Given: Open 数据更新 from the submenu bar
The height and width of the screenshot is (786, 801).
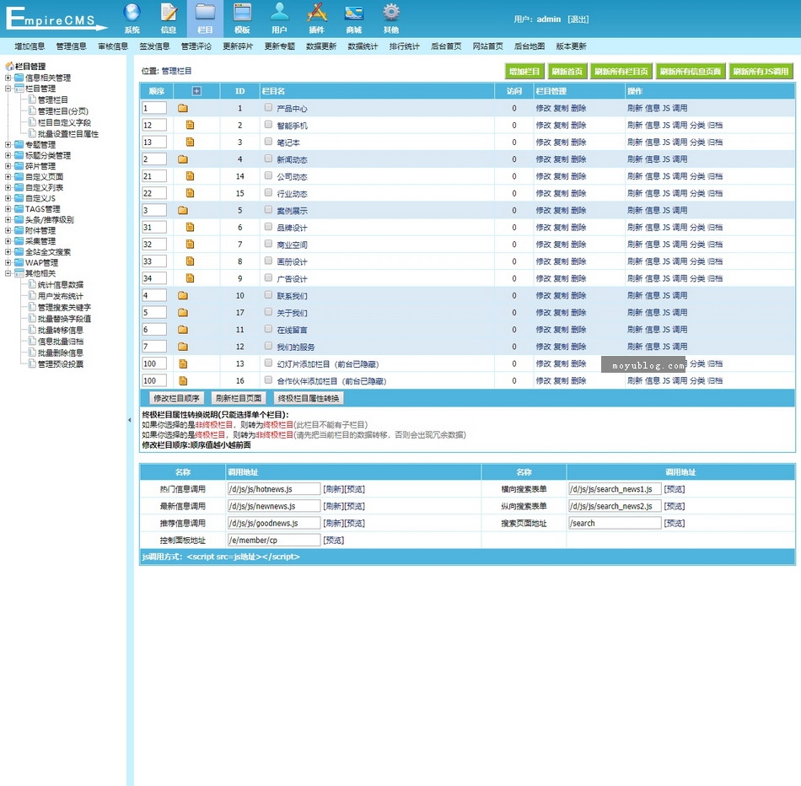Looking at the screenshot, I should click(321, 46).
